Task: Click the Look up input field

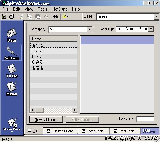Action: pyautogui.click(x=145, y=119)
